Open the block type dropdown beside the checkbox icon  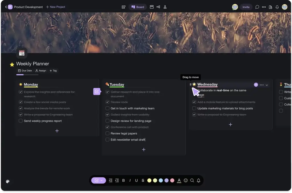coord(102,180)
